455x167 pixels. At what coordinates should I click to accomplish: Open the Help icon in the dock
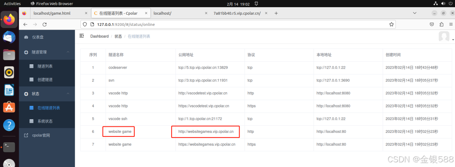pyautogui.click(x=9, y=125)
